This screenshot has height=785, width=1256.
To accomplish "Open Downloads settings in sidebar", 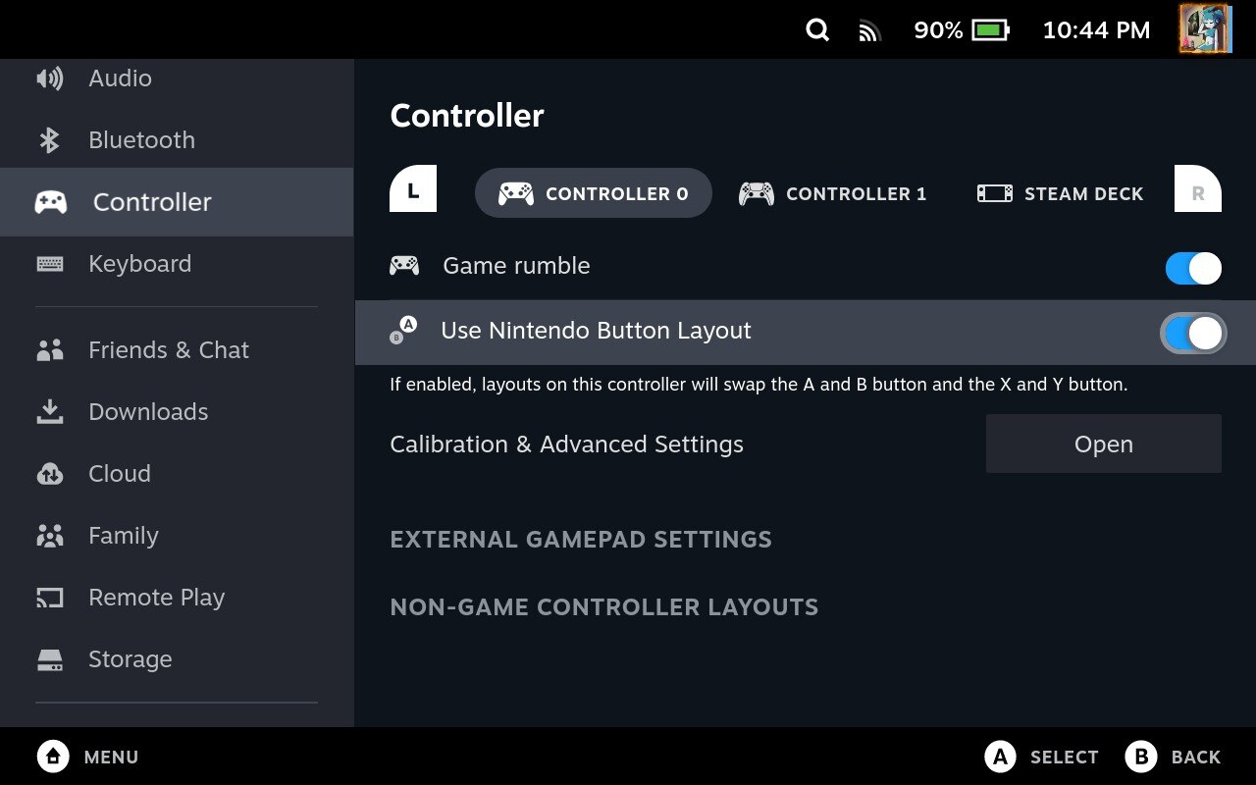I will click(x=177, y=412).
